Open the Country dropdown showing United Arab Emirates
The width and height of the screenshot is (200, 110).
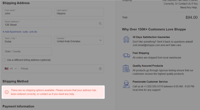[79, 40]
